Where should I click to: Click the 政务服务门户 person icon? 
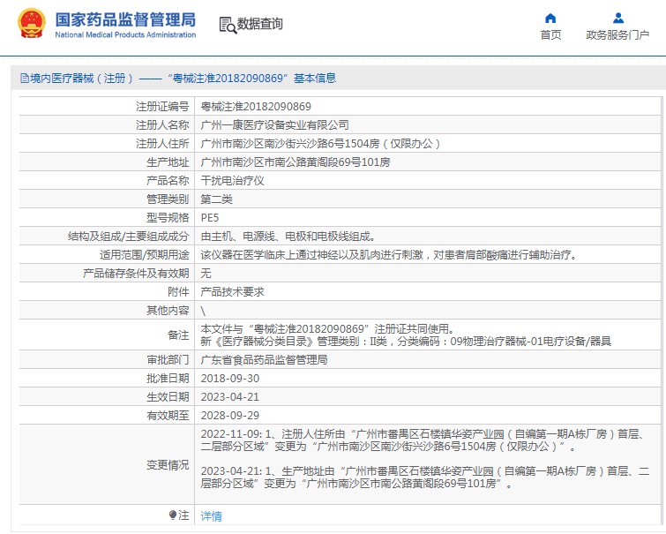point(617,18)
